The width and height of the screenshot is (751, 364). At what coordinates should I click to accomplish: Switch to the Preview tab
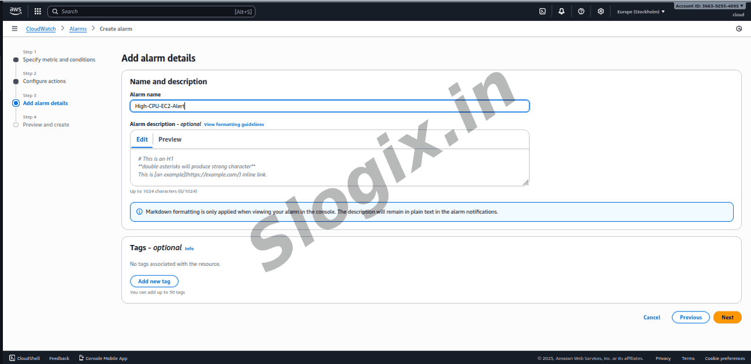tap(170, 139)
